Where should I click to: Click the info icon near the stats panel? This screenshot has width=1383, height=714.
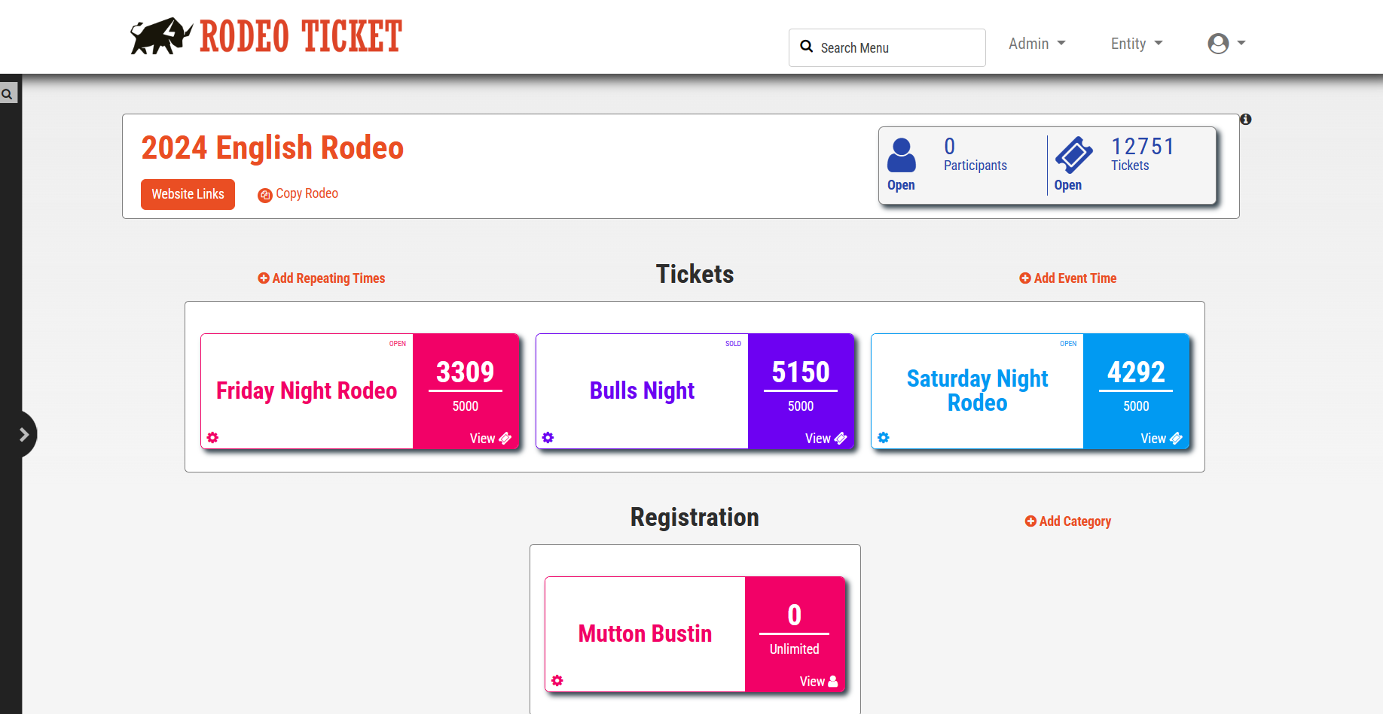click(x=1245, y=119)
